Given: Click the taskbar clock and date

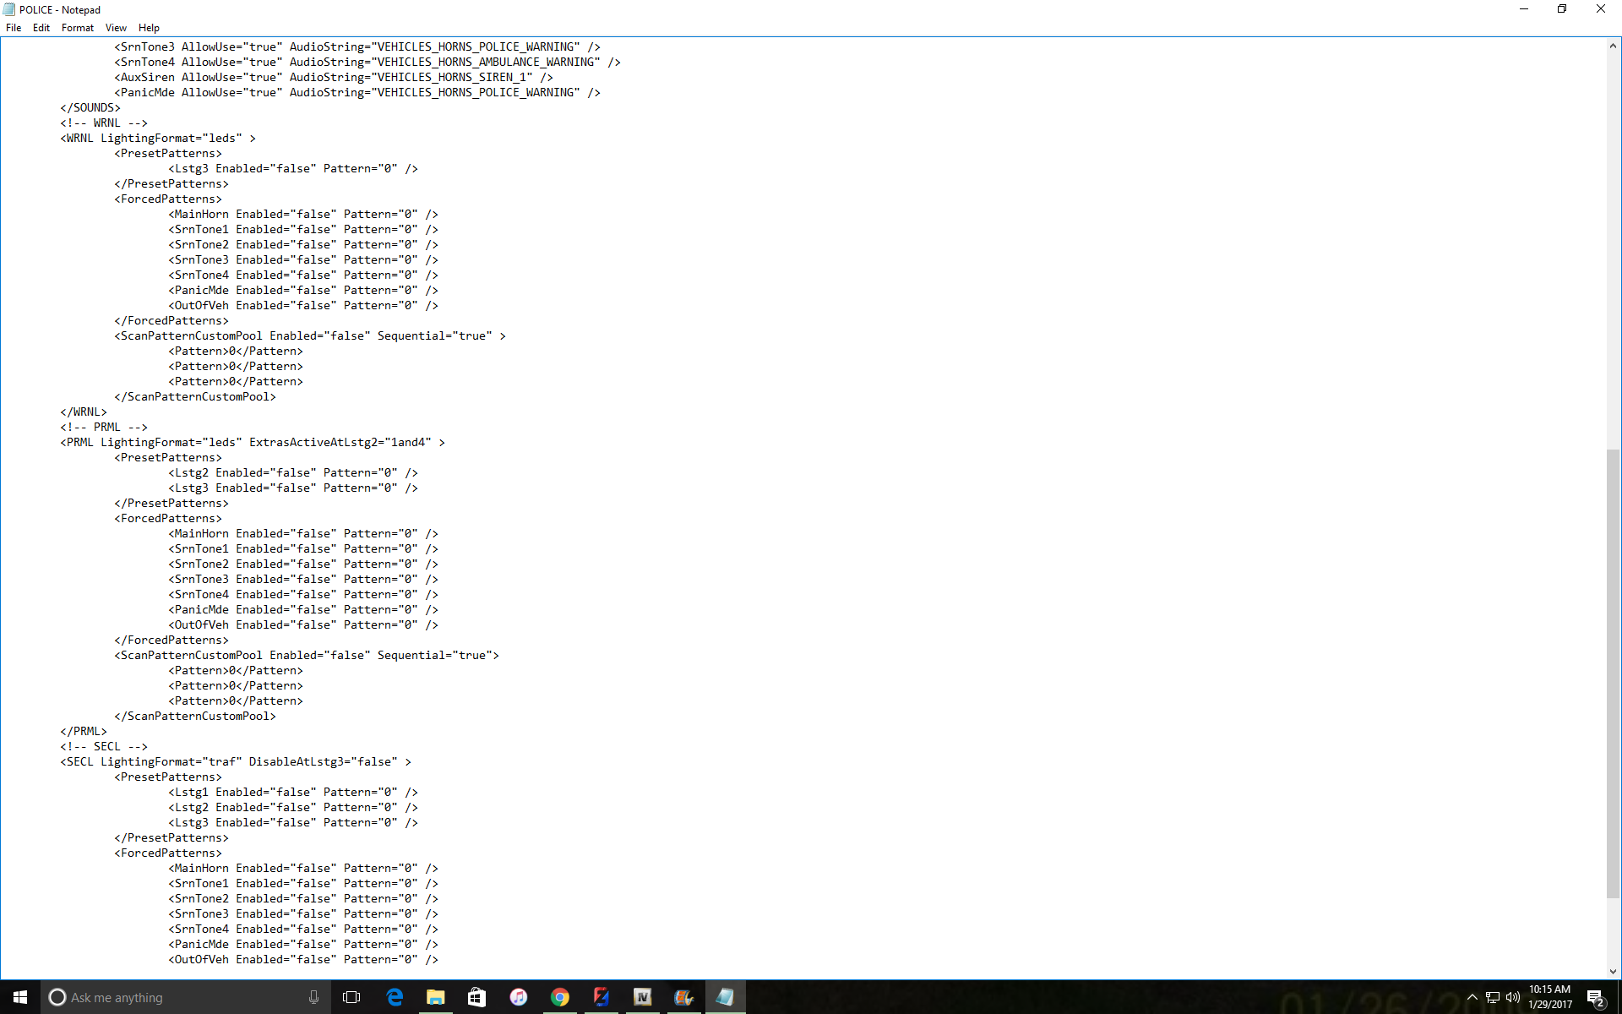Looking at the screenshot, I should pyautogui.click(x=1550, y=997).
